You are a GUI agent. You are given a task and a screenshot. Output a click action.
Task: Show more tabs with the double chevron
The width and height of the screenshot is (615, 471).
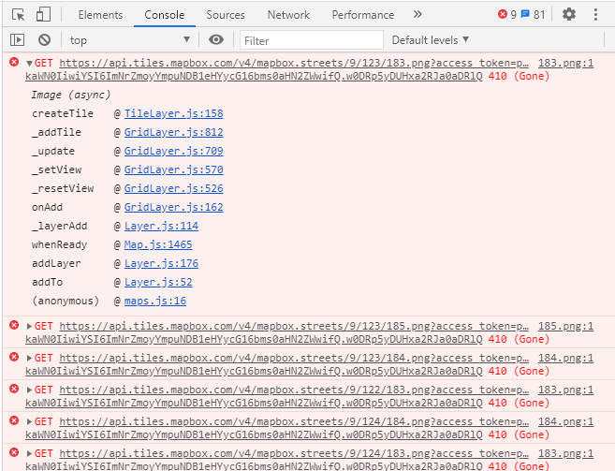coord(417,15)
